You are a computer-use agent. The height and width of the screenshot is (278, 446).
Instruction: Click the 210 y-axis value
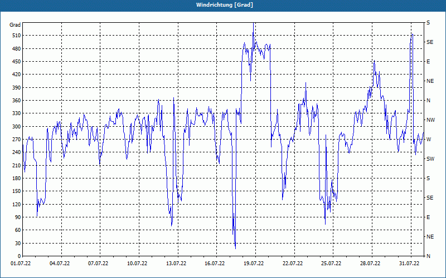(17, 165)
